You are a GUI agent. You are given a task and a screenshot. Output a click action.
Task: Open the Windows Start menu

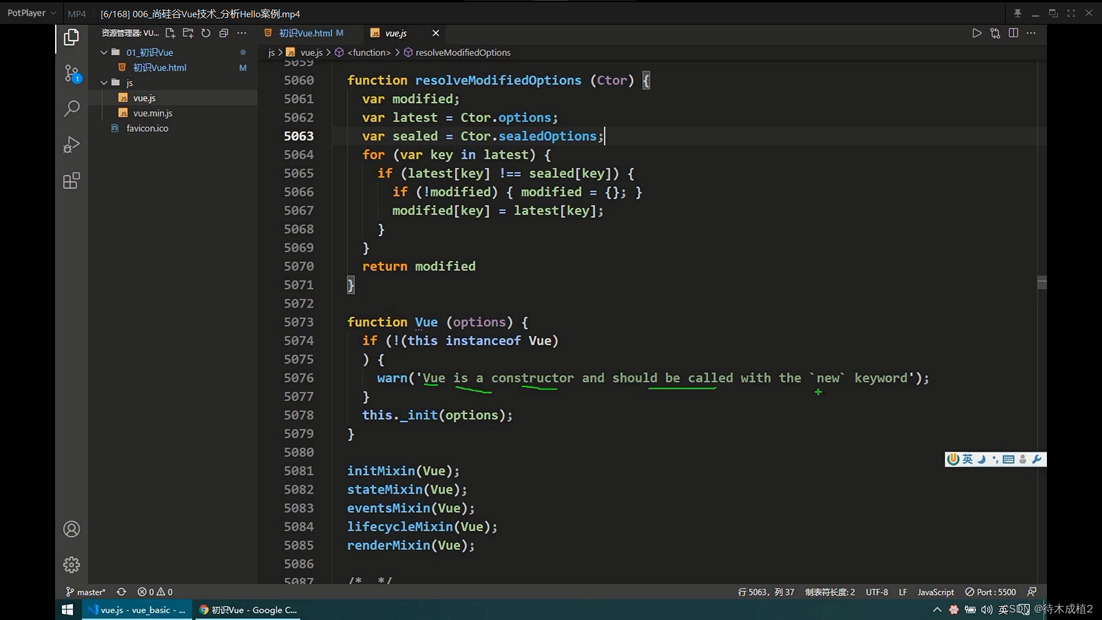click(x=67, y=610)
